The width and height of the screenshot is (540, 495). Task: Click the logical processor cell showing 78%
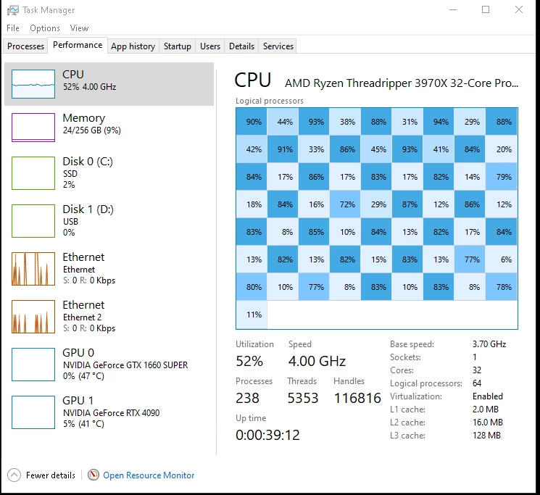502,287
